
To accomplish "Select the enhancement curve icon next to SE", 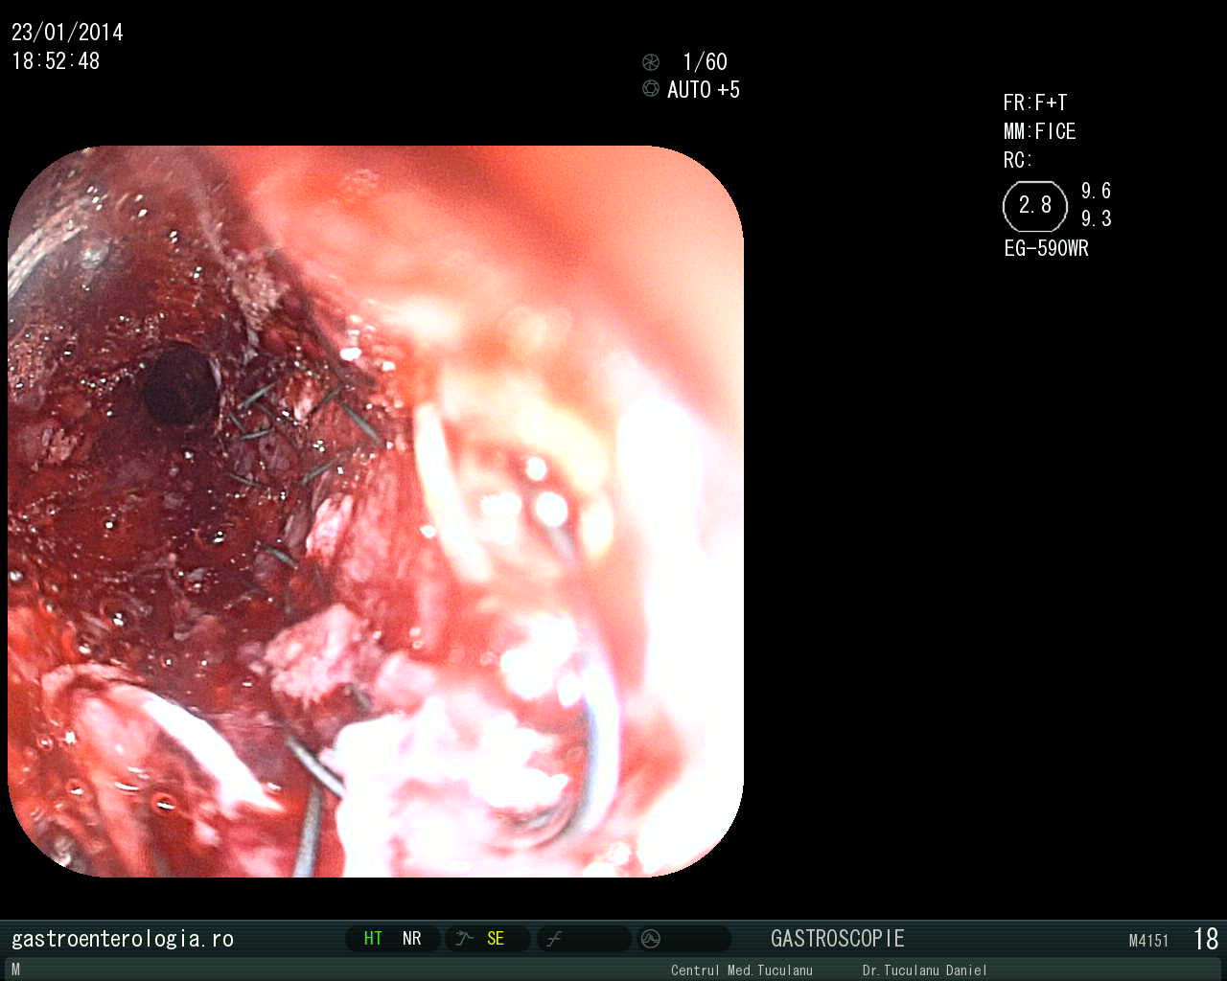I will tap(465, 939).
